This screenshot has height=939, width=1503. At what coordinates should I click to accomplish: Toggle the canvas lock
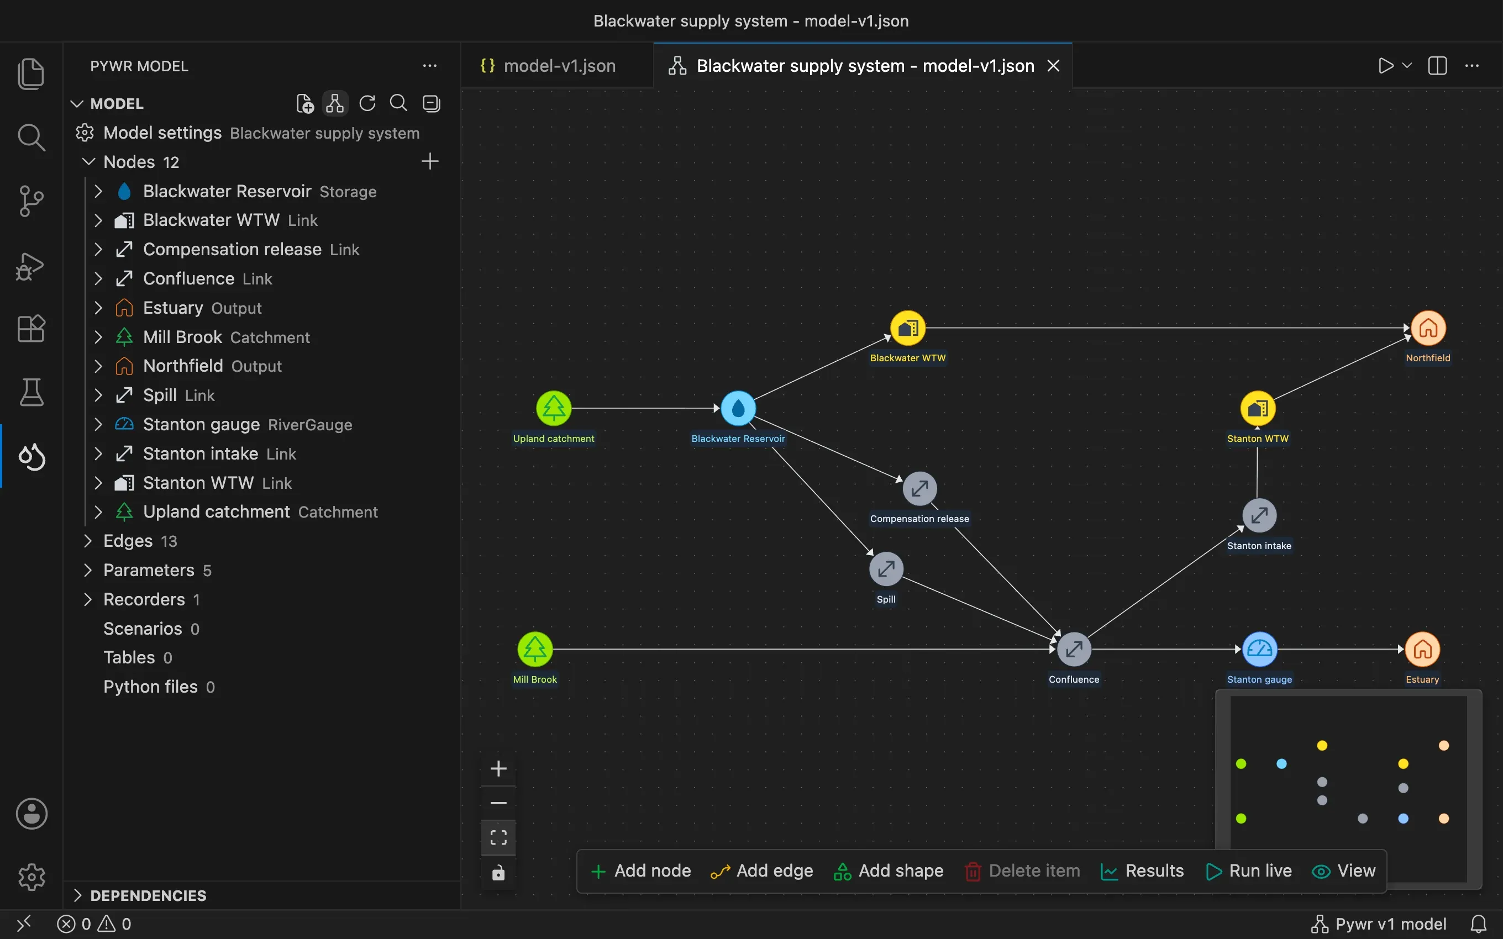[x=498, y=873]
